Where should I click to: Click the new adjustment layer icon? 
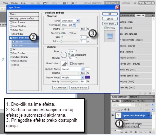(x=136, y=132)
